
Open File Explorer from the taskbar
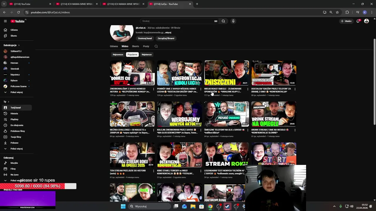pos(193,206)
